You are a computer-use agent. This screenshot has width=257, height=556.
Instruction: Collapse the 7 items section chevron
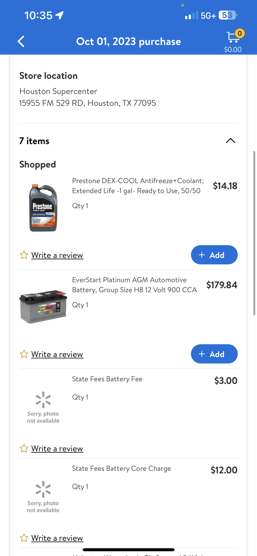pyautogui.click(x=230, y=141)
